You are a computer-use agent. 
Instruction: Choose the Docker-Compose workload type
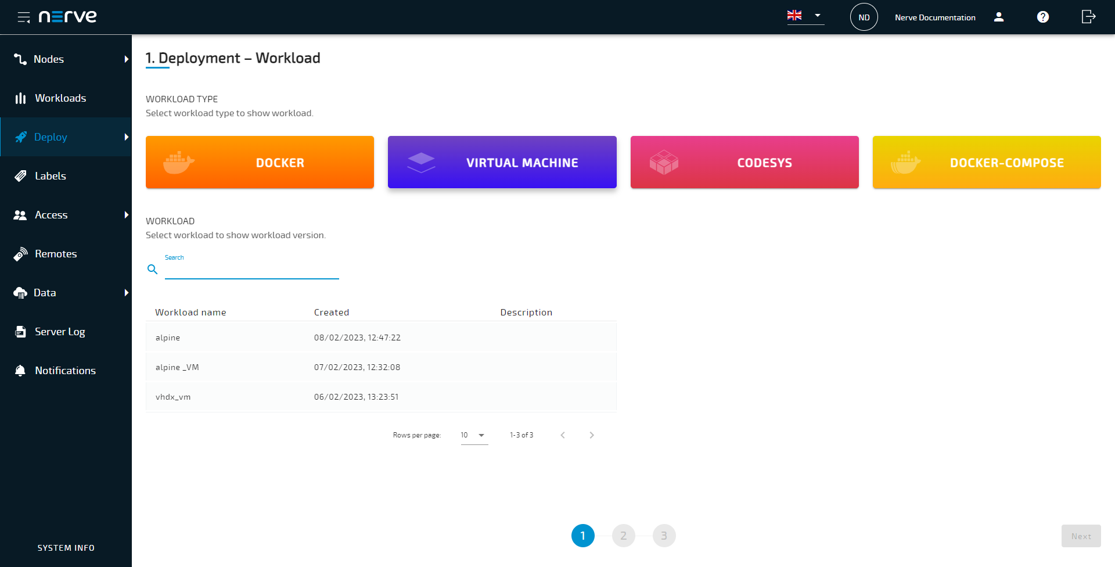point(986,162)
